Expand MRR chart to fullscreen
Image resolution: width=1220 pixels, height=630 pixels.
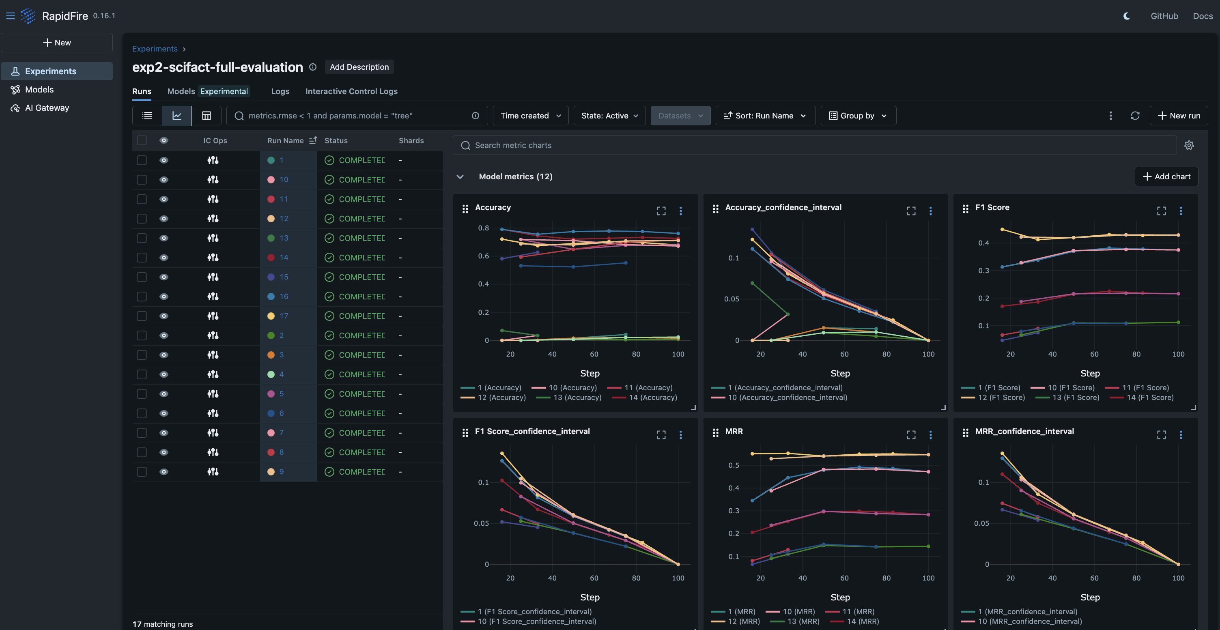coord(911,435)
